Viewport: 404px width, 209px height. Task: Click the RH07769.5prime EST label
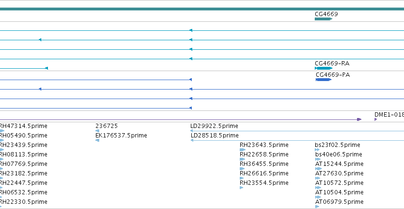[x=24, y=164]
